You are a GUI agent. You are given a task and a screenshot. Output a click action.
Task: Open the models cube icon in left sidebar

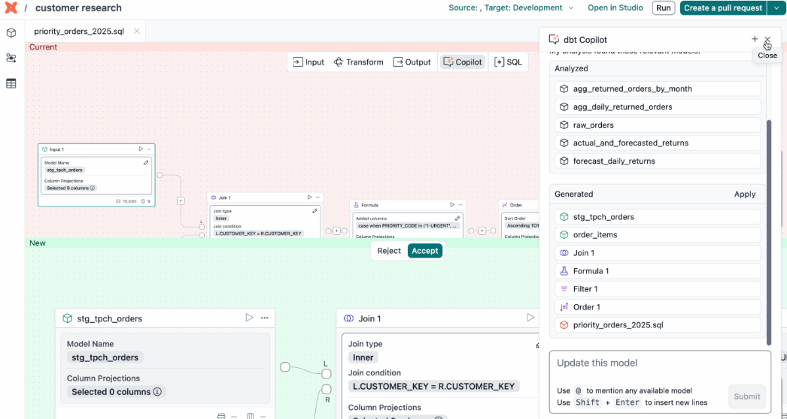click(x=11, y=33)
